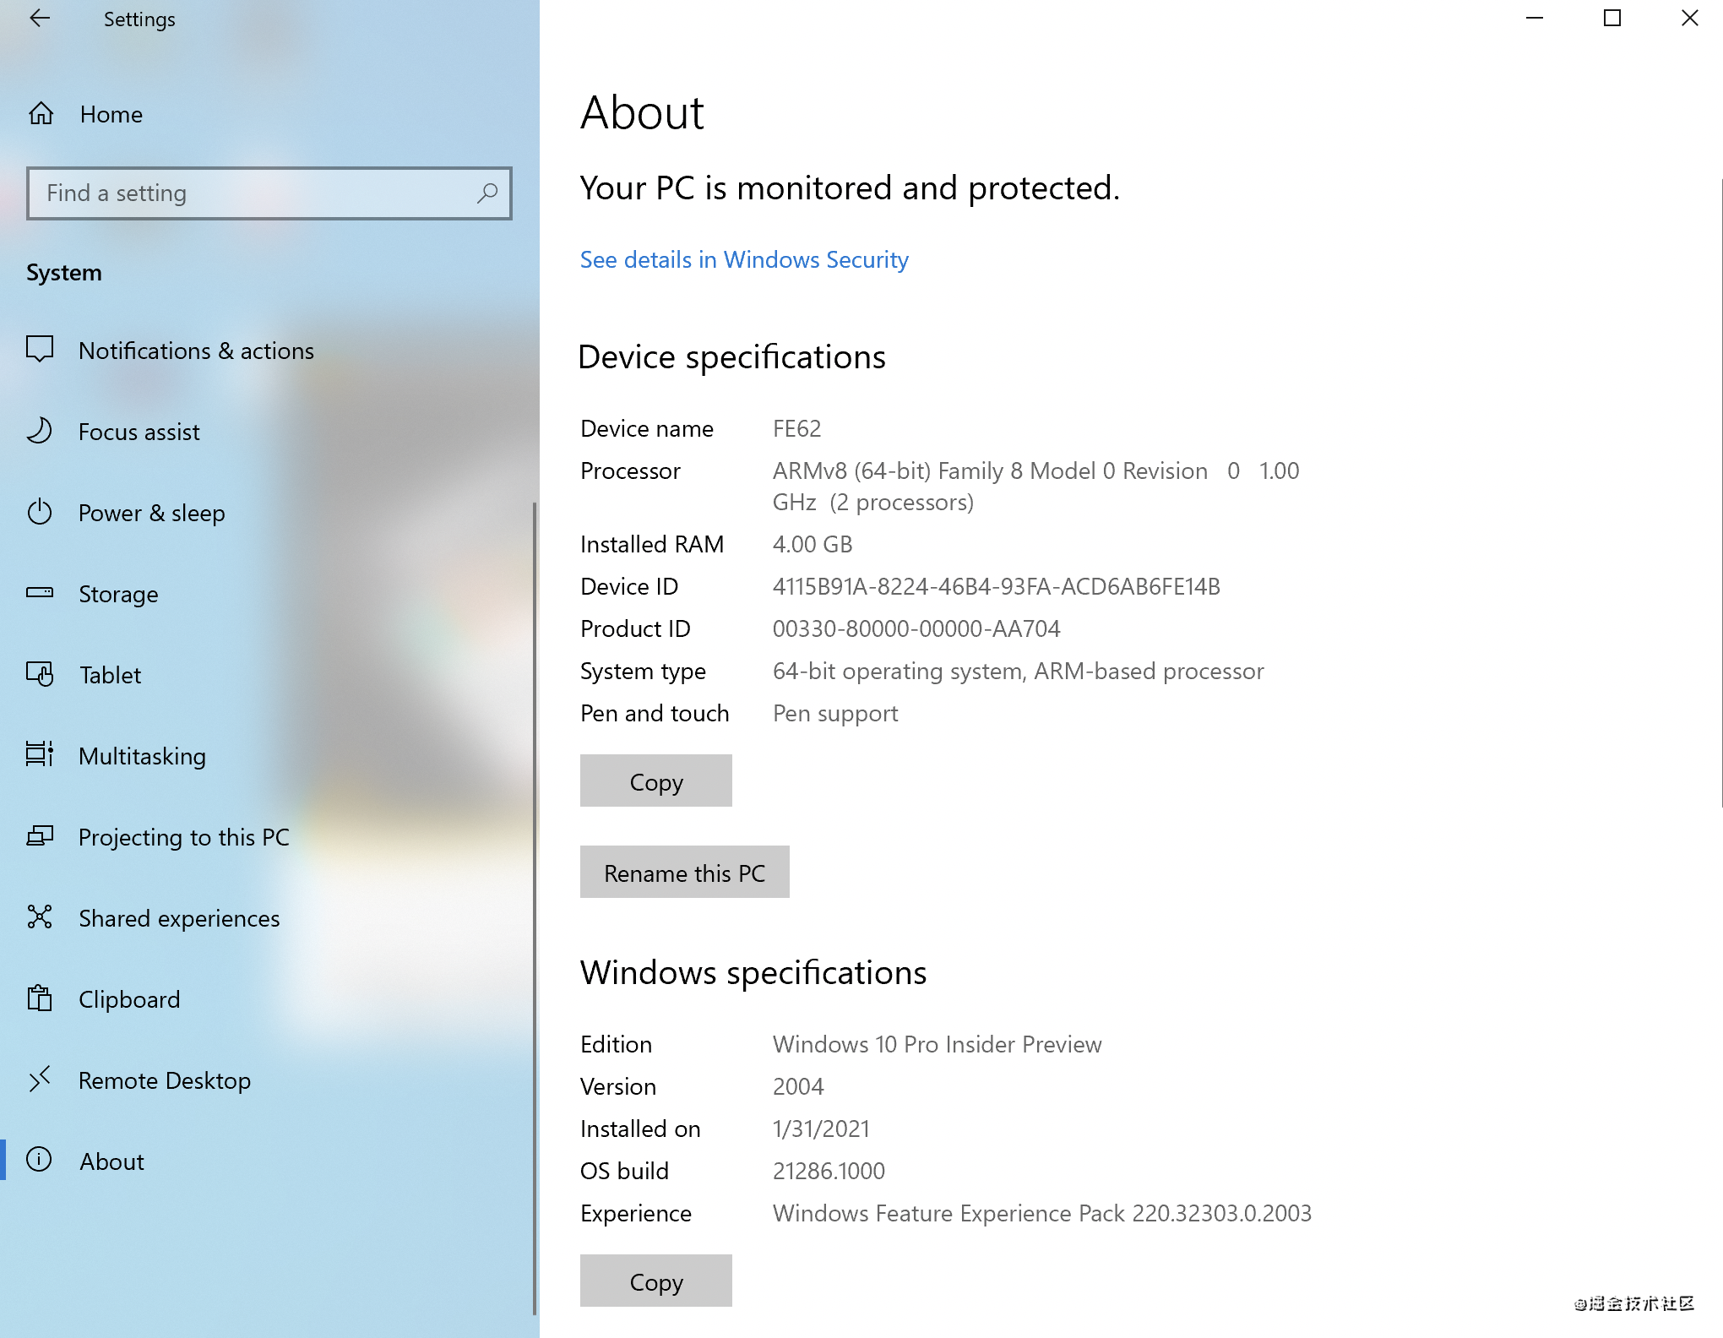Viewport: 1723px width, 1338px height.
Task: Select Multitasking in sidebar
Action: [x=141, y=755]
